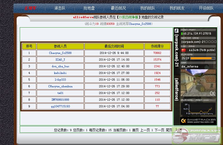This screenshot has height=145, width=223.
Task: Open player XIAO_Y profile link
Action: click(60, 60)
